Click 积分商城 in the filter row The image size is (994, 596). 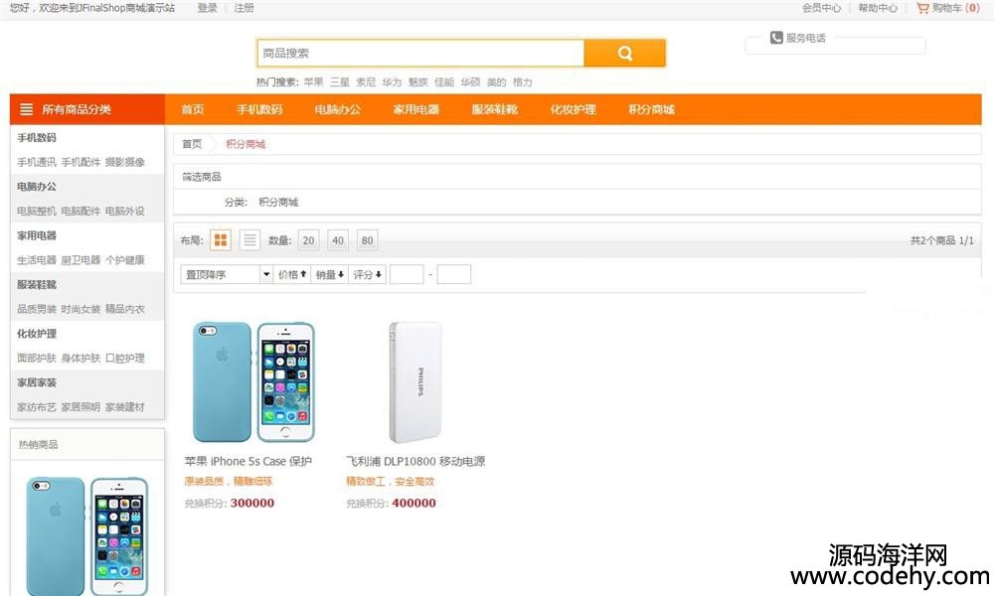point(278,202)
